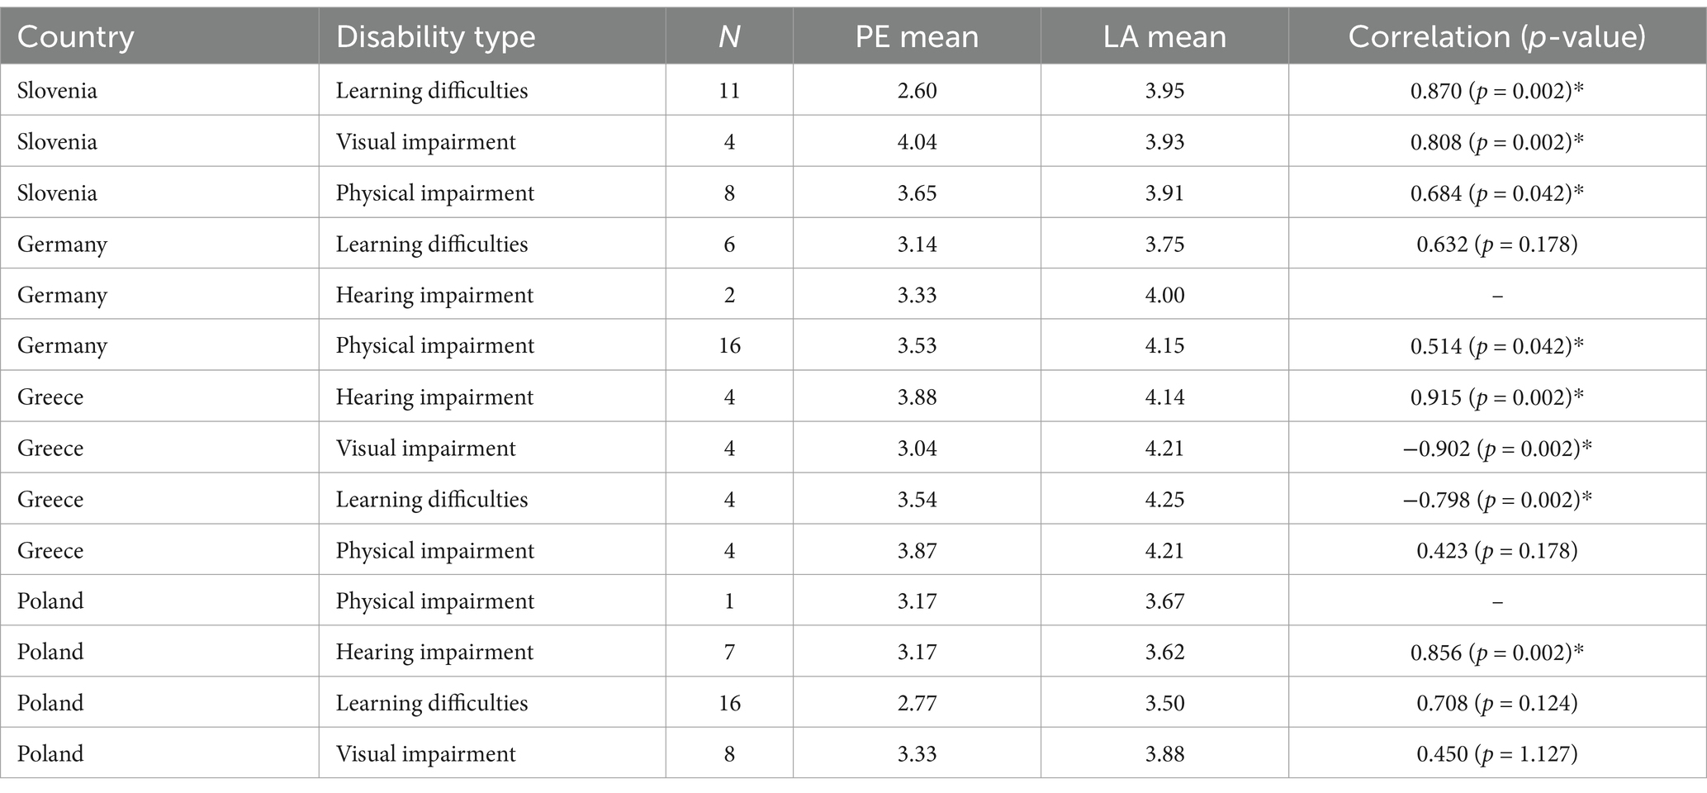Click the PE mean column header
Viewport: 1707px width, 793px height.
(x=917, y=37)
